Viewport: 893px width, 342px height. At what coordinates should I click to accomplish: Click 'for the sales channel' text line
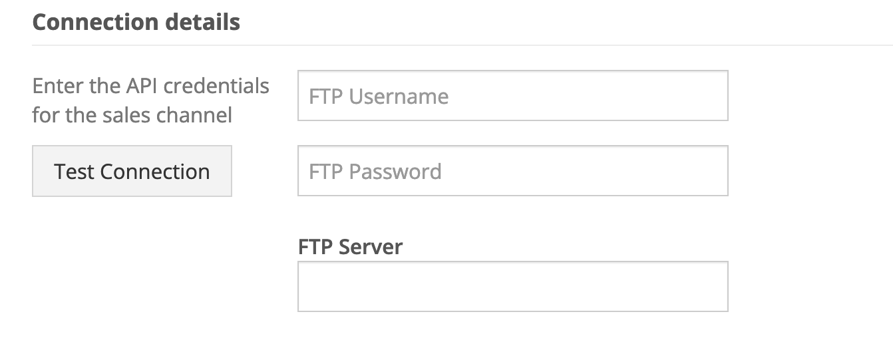132,115
